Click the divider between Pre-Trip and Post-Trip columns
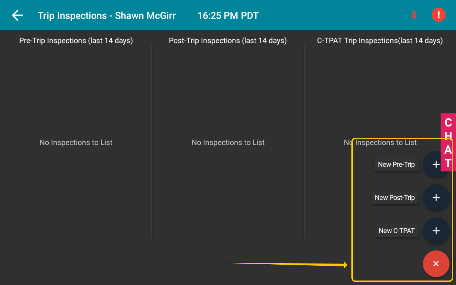 coord(152,142)
